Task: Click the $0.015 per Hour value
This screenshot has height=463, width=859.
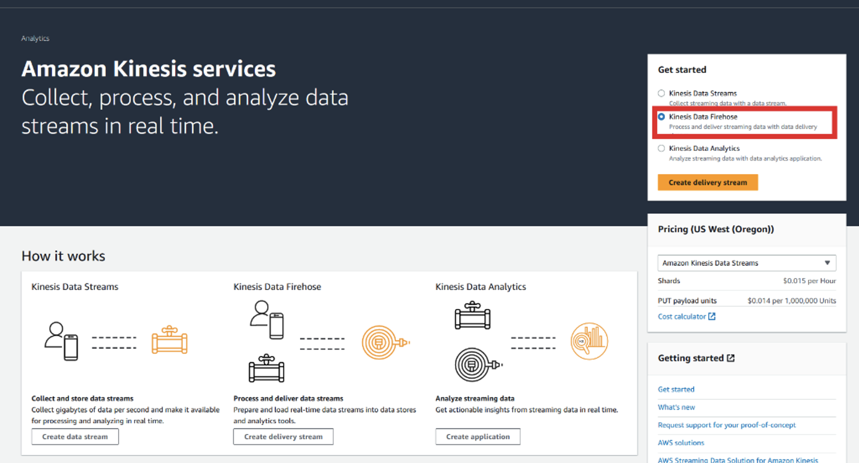Action: click(809, 281)
